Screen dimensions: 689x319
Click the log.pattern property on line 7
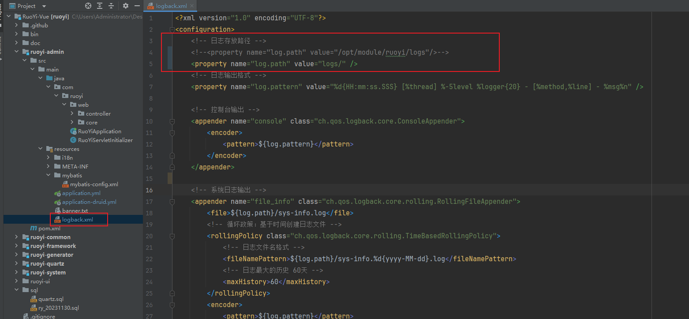point(417,87)
